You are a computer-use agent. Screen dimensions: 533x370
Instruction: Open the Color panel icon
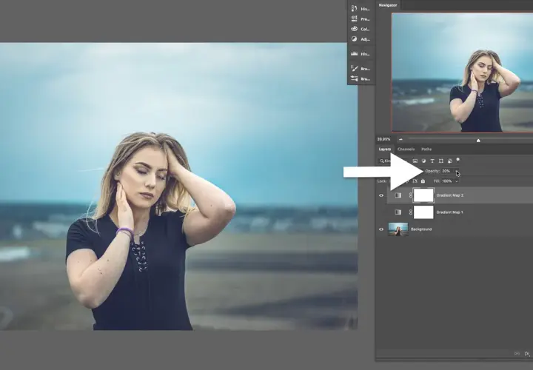354,29
